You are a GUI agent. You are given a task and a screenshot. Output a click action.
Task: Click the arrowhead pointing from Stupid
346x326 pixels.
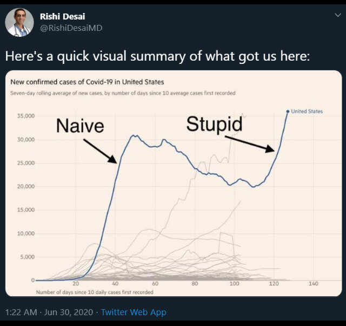(270, 149)
